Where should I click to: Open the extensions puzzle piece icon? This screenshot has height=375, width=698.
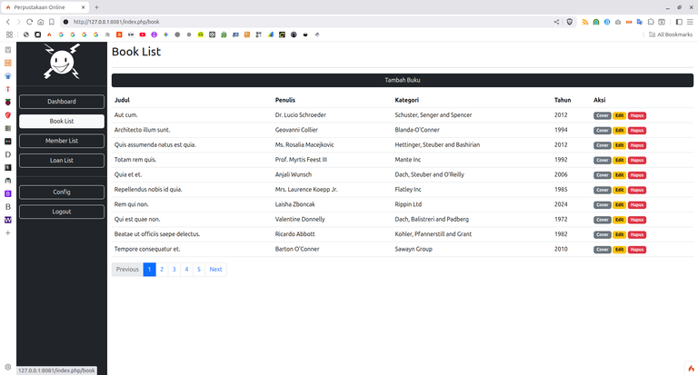651,22
